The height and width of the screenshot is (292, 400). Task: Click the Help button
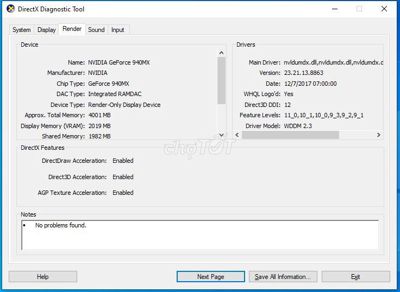43,277
